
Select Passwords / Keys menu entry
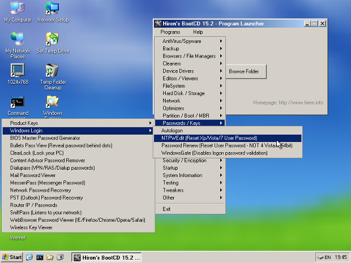click(x=190, y=123)
